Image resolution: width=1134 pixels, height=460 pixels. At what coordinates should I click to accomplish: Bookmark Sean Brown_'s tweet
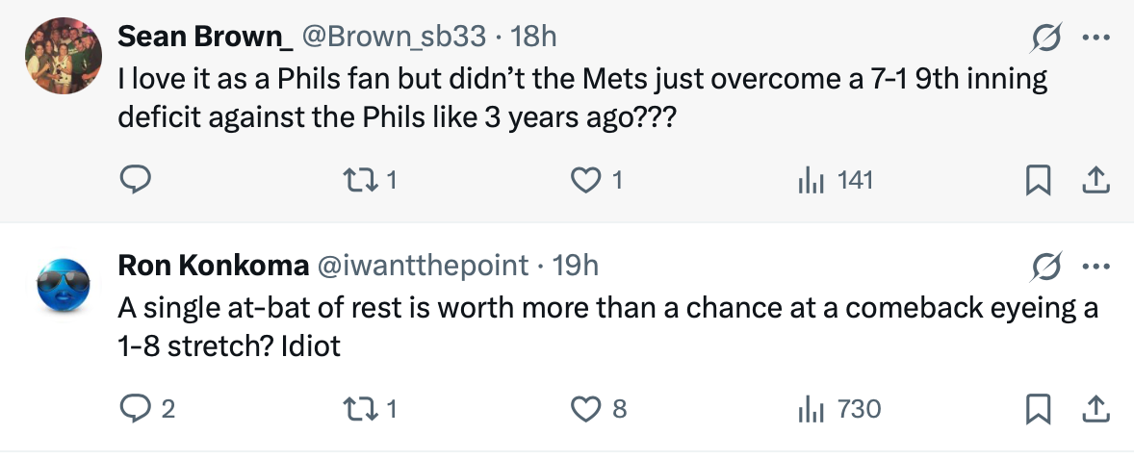[x=1036, y=179]
